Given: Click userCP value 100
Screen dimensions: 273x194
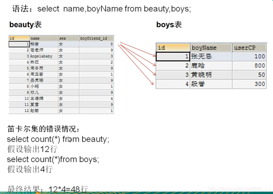Looking at the screenshot, I should point(250,56).
